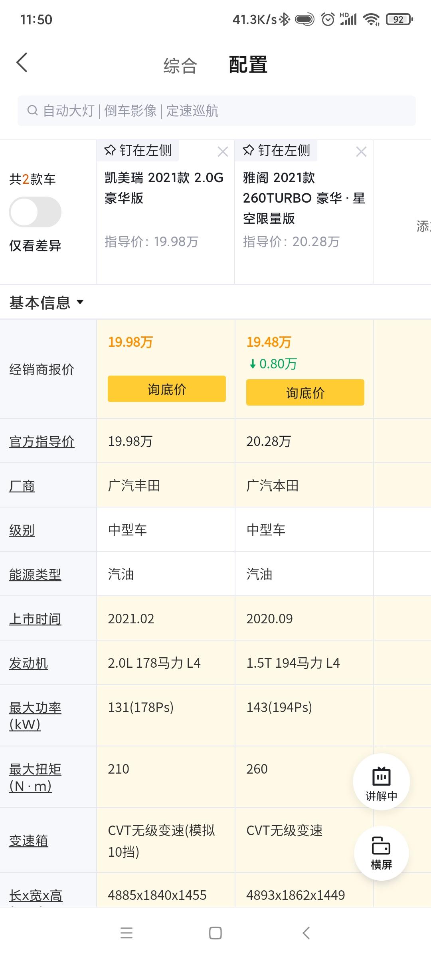431x959 pixels.
Task: Open the 雅阁 2021款 260TURBO title
Action: click(304, 198)
